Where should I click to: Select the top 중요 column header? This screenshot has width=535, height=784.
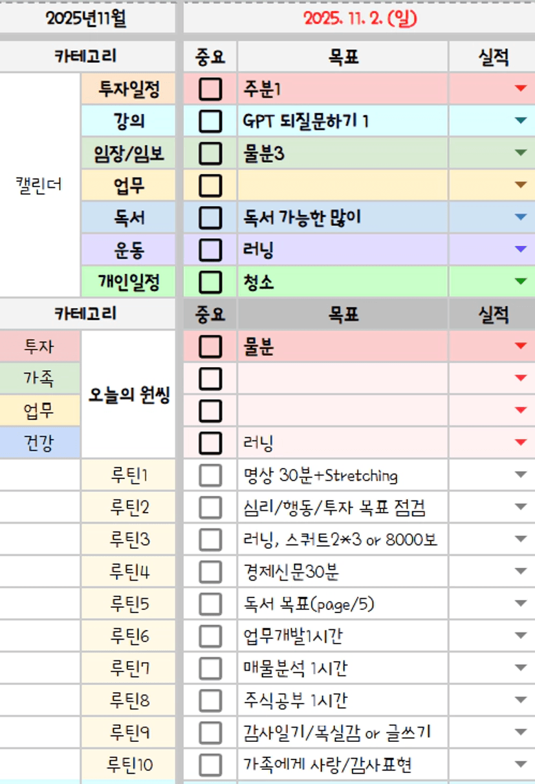pyautogui.click(x=210, y=57)
